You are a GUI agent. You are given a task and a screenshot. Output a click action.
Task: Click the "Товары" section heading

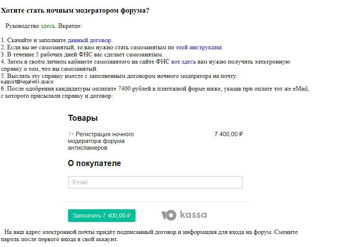(x=83, y=118)
